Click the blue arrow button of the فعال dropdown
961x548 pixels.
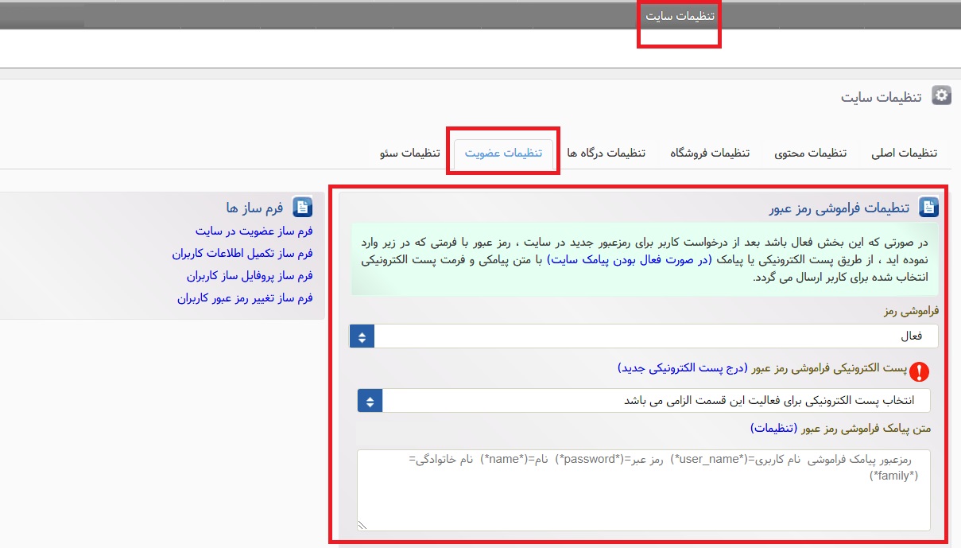tap(362, 336)
